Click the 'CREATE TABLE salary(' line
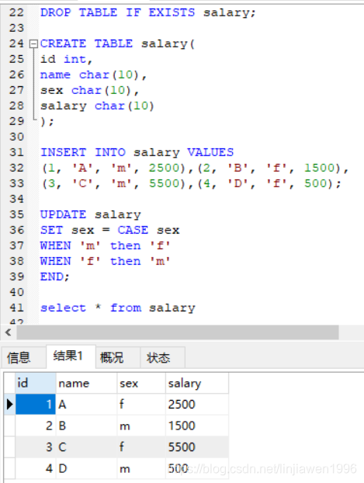This screenshot has height=483, width=364. click(117, 43)
